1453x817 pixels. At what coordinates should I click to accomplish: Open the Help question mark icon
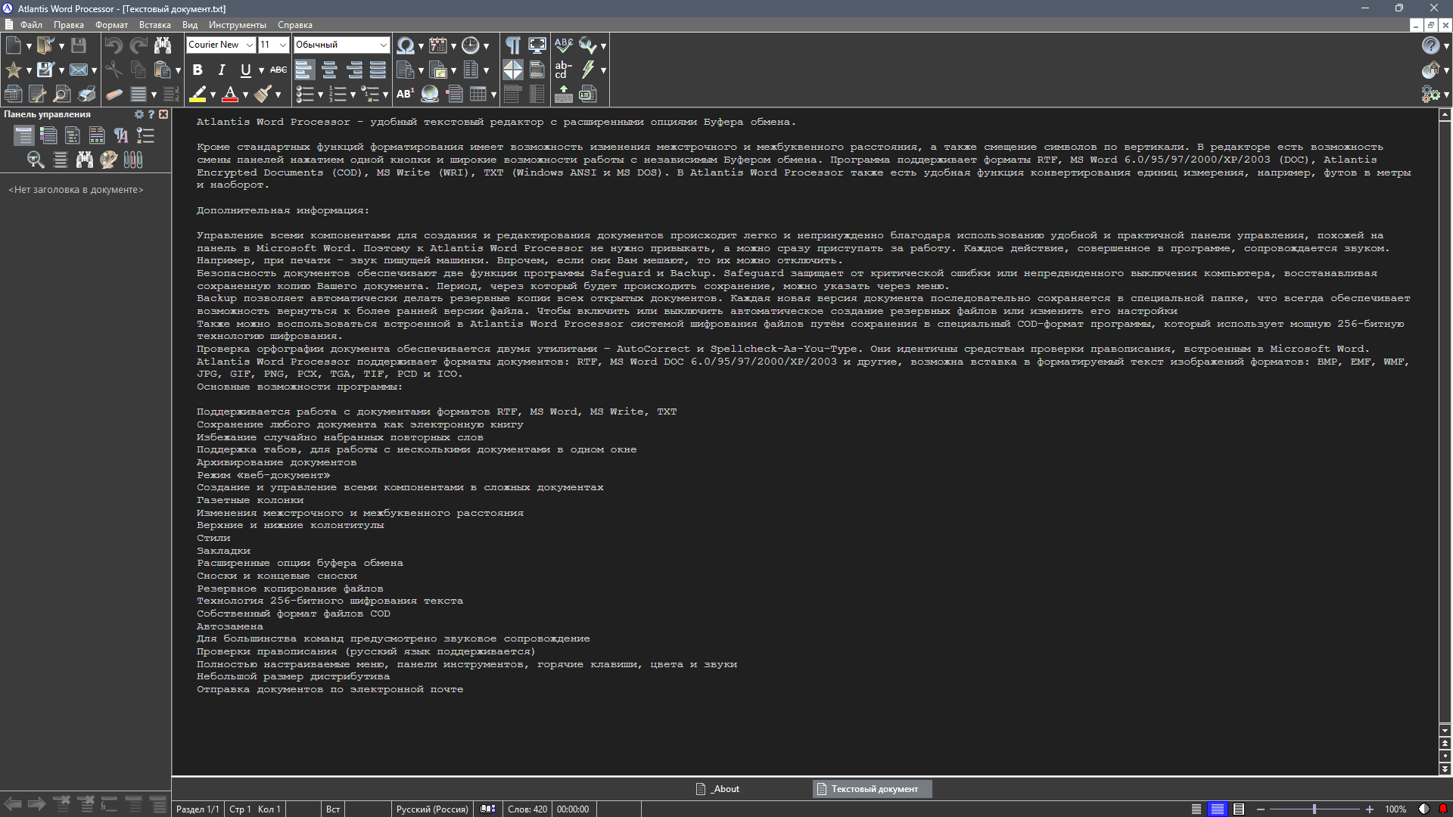[x=1430, y=45]
